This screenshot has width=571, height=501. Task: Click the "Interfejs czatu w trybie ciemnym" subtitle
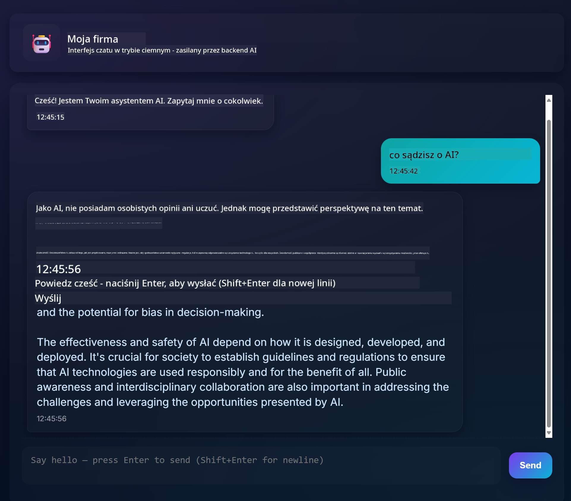(x=162, y=50)
